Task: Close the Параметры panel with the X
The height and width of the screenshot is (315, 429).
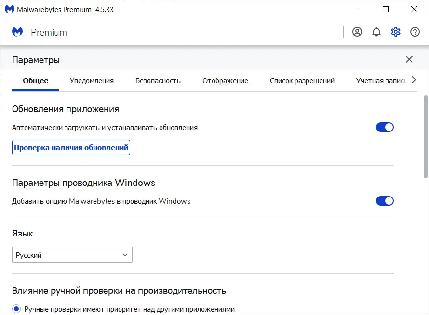Action: click(409, 59)
